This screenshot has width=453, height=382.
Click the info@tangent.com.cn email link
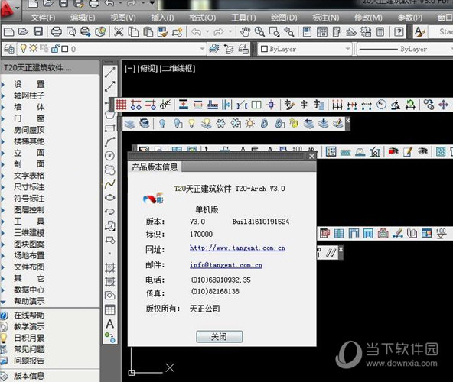pyautogui.click(x=226, y=265)
